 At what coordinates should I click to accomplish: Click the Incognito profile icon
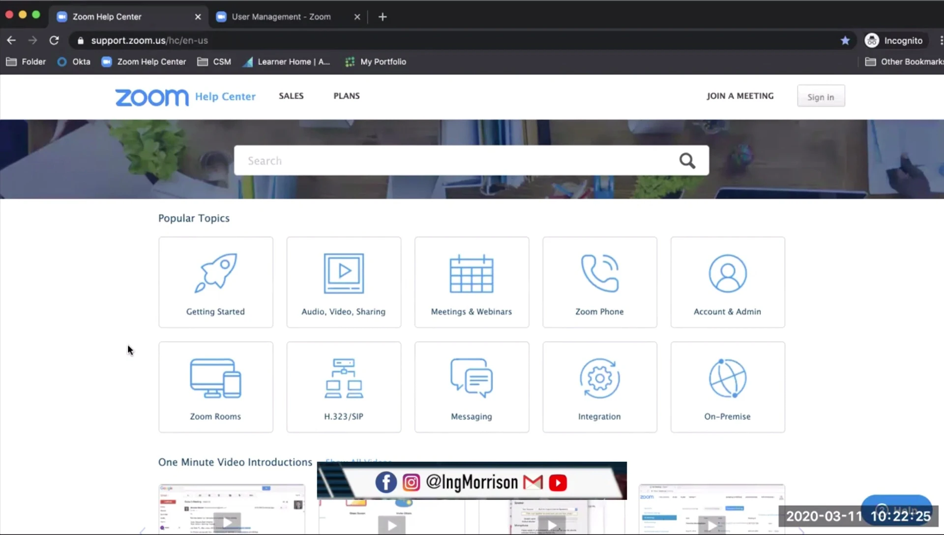[872, 40]
